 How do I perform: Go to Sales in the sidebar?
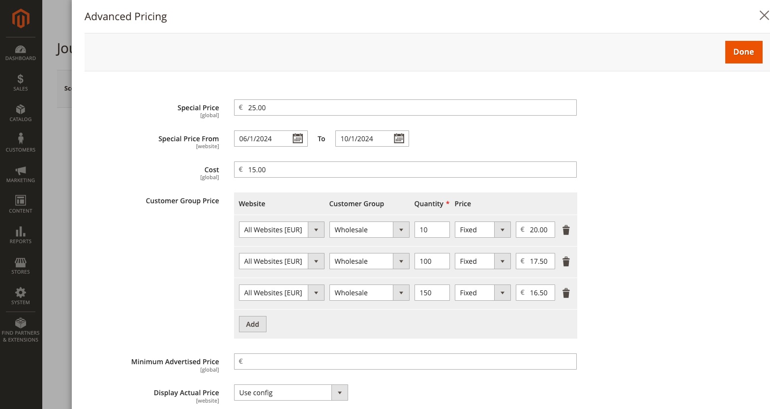(21, 82)
